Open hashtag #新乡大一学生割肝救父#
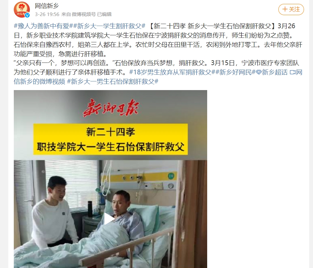This screenshot has width=313, height=268. click(109, 26)
